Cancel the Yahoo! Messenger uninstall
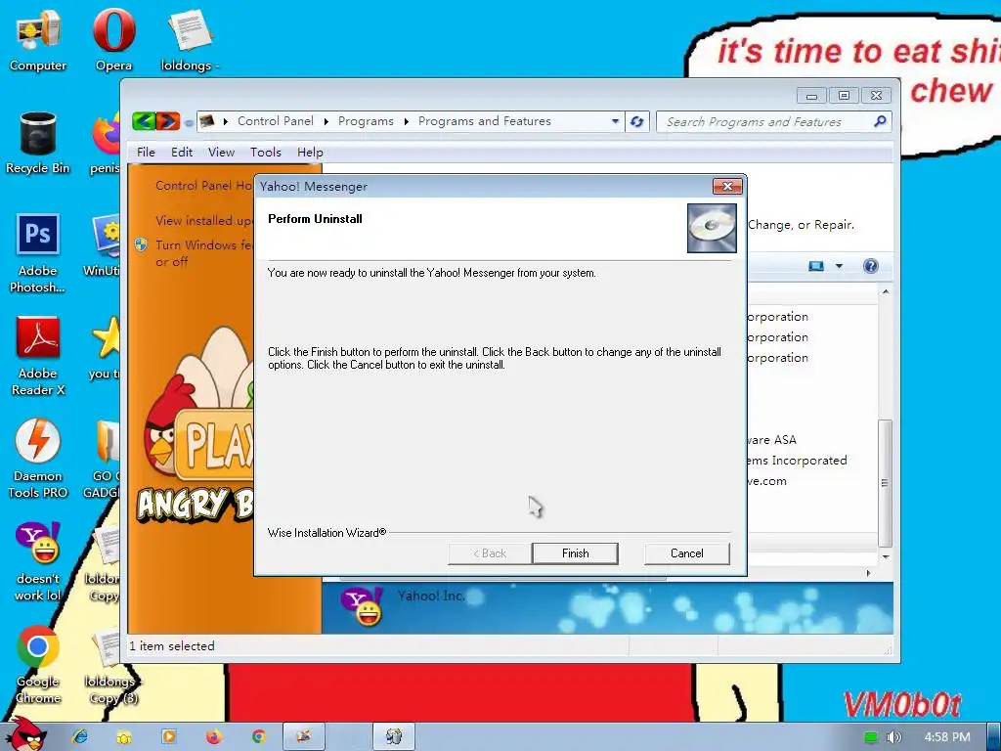 (x=686, y=553)
